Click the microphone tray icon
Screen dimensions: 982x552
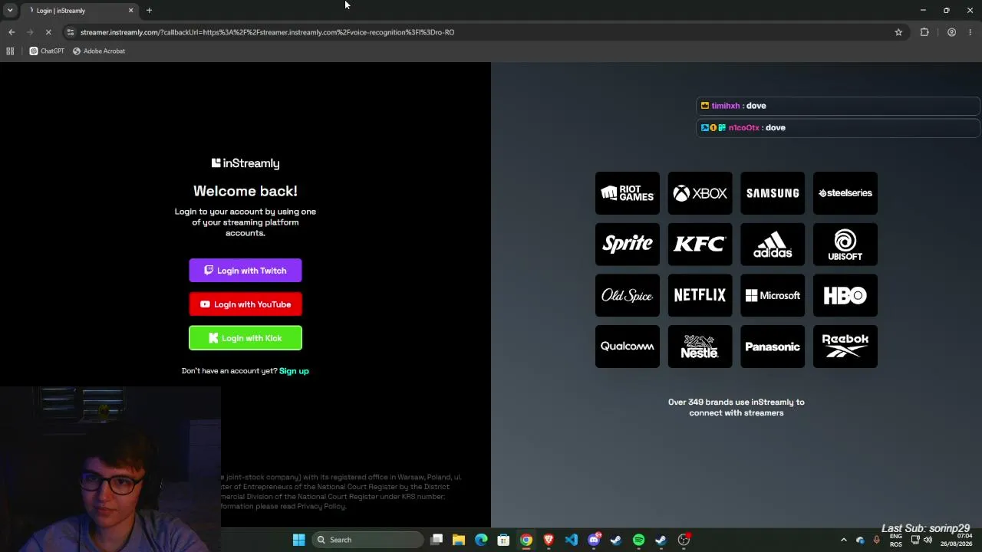tap(876, 540)
